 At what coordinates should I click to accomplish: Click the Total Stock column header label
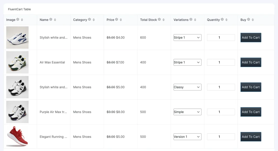click(149, 20)
